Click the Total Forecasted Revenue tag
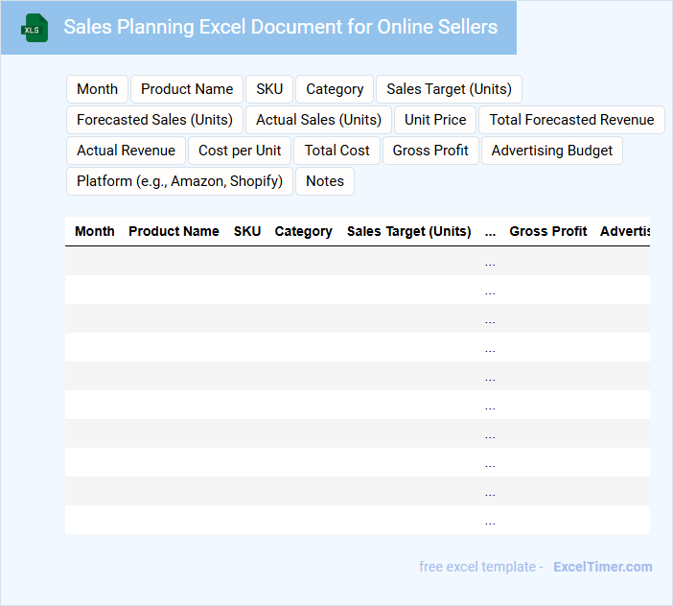This screenshot has height=606, width=673. click(571, 120)
